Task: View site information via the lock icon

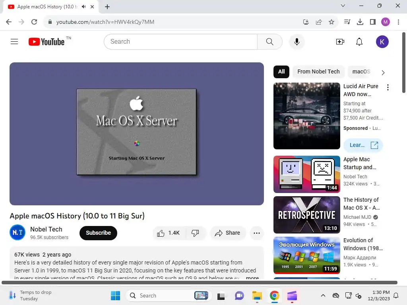Action: pos(50,22)
